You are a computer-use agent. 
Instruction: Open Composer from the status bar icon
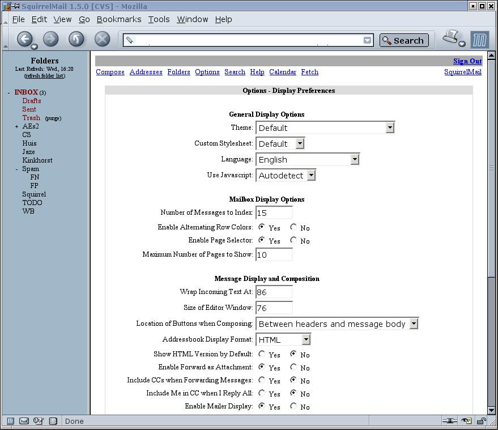click(x=39, y=421)
